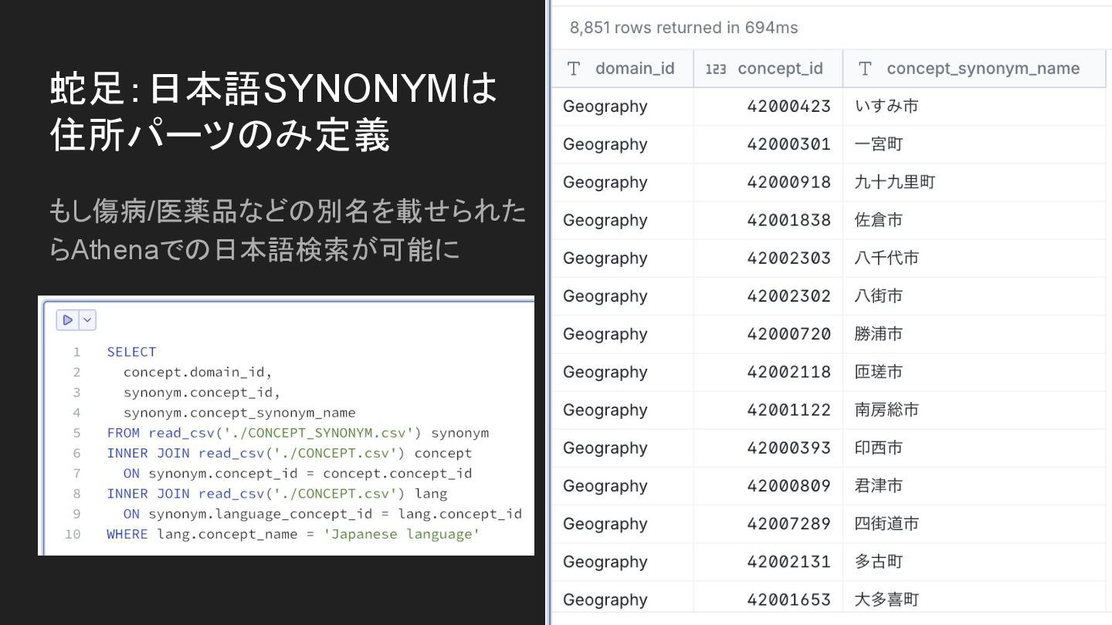Select the cell 42000720
Viewport: 1112px width, 625px height.
[768, 334]
